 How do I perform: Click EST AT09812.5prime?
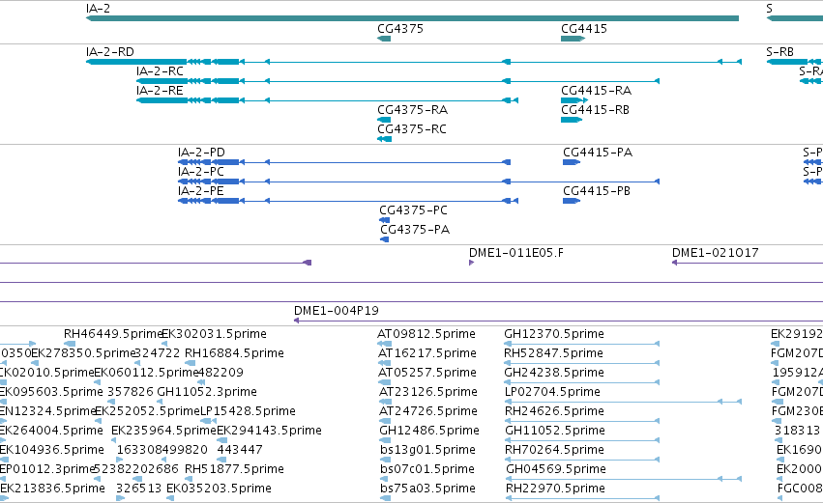click(x=426, y=334)
